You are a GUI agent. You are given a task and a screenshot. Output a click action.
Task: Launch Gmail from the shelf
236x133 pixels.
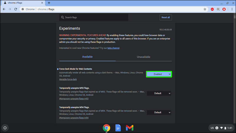(130, 128)
